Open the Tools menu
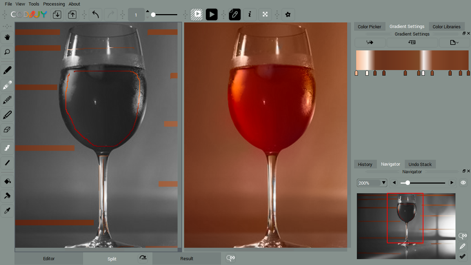Screen dimensions: 471x265 34,4
